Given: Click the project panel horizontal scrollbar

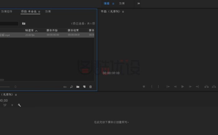Looking at the screenshot, I should [2, 80].
